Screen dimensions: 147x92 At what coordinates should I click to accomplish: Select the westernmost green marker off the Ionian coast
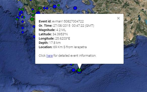17,19
